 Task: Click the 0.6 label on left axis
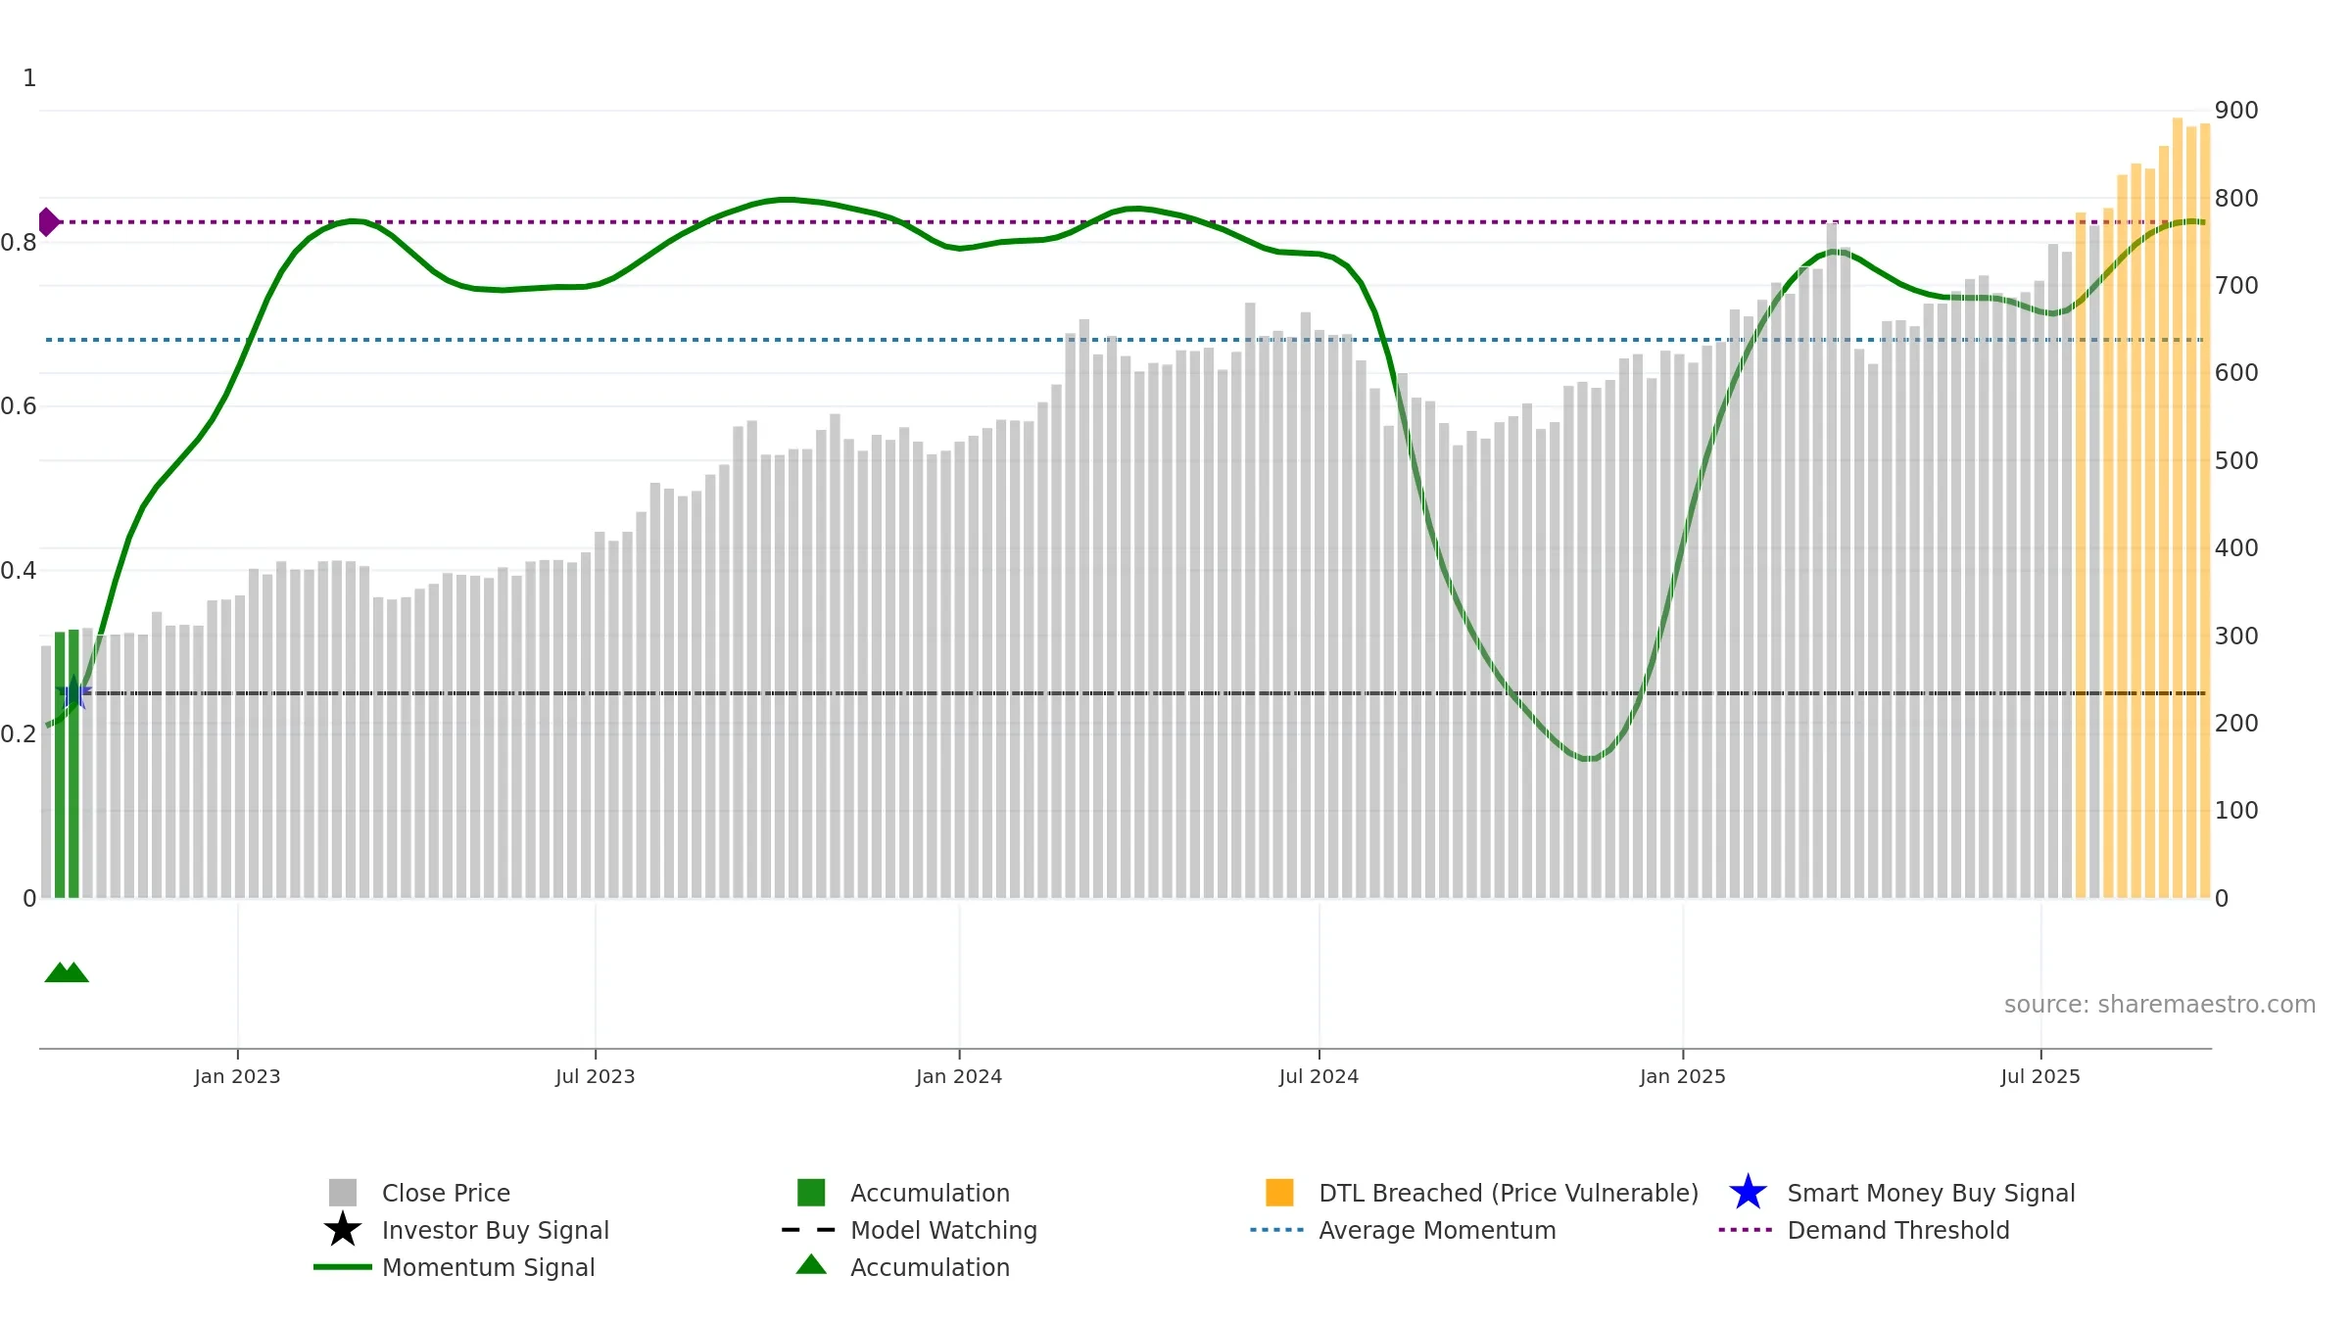point(19,406)
